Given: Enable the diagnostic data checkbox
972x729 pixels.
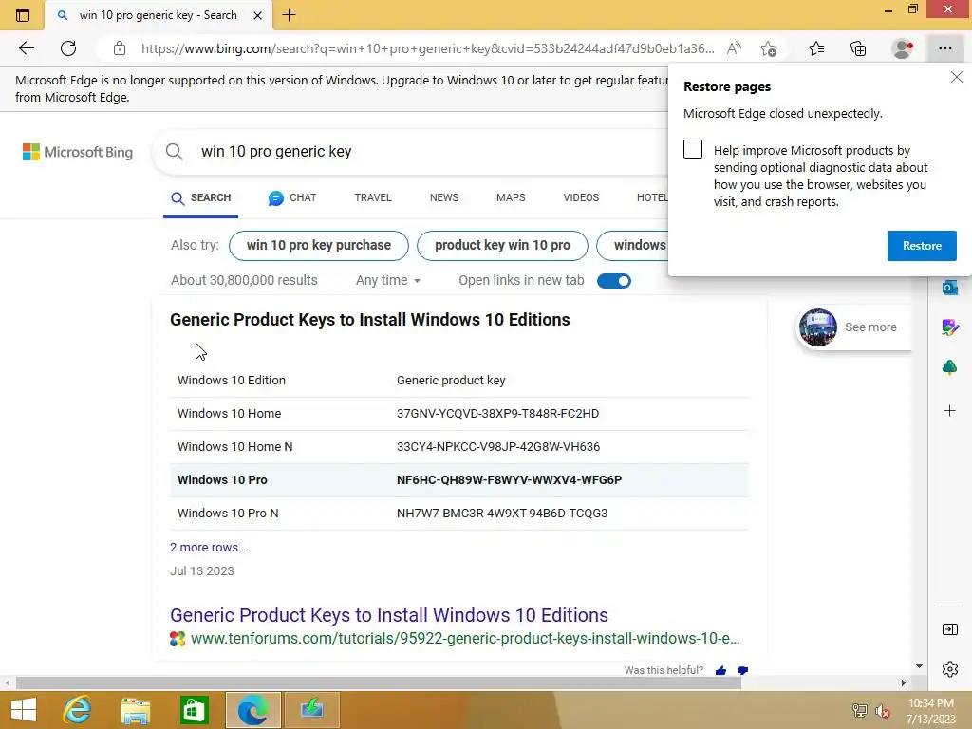Looking at the screenshot, I should (x=692, y=149).
